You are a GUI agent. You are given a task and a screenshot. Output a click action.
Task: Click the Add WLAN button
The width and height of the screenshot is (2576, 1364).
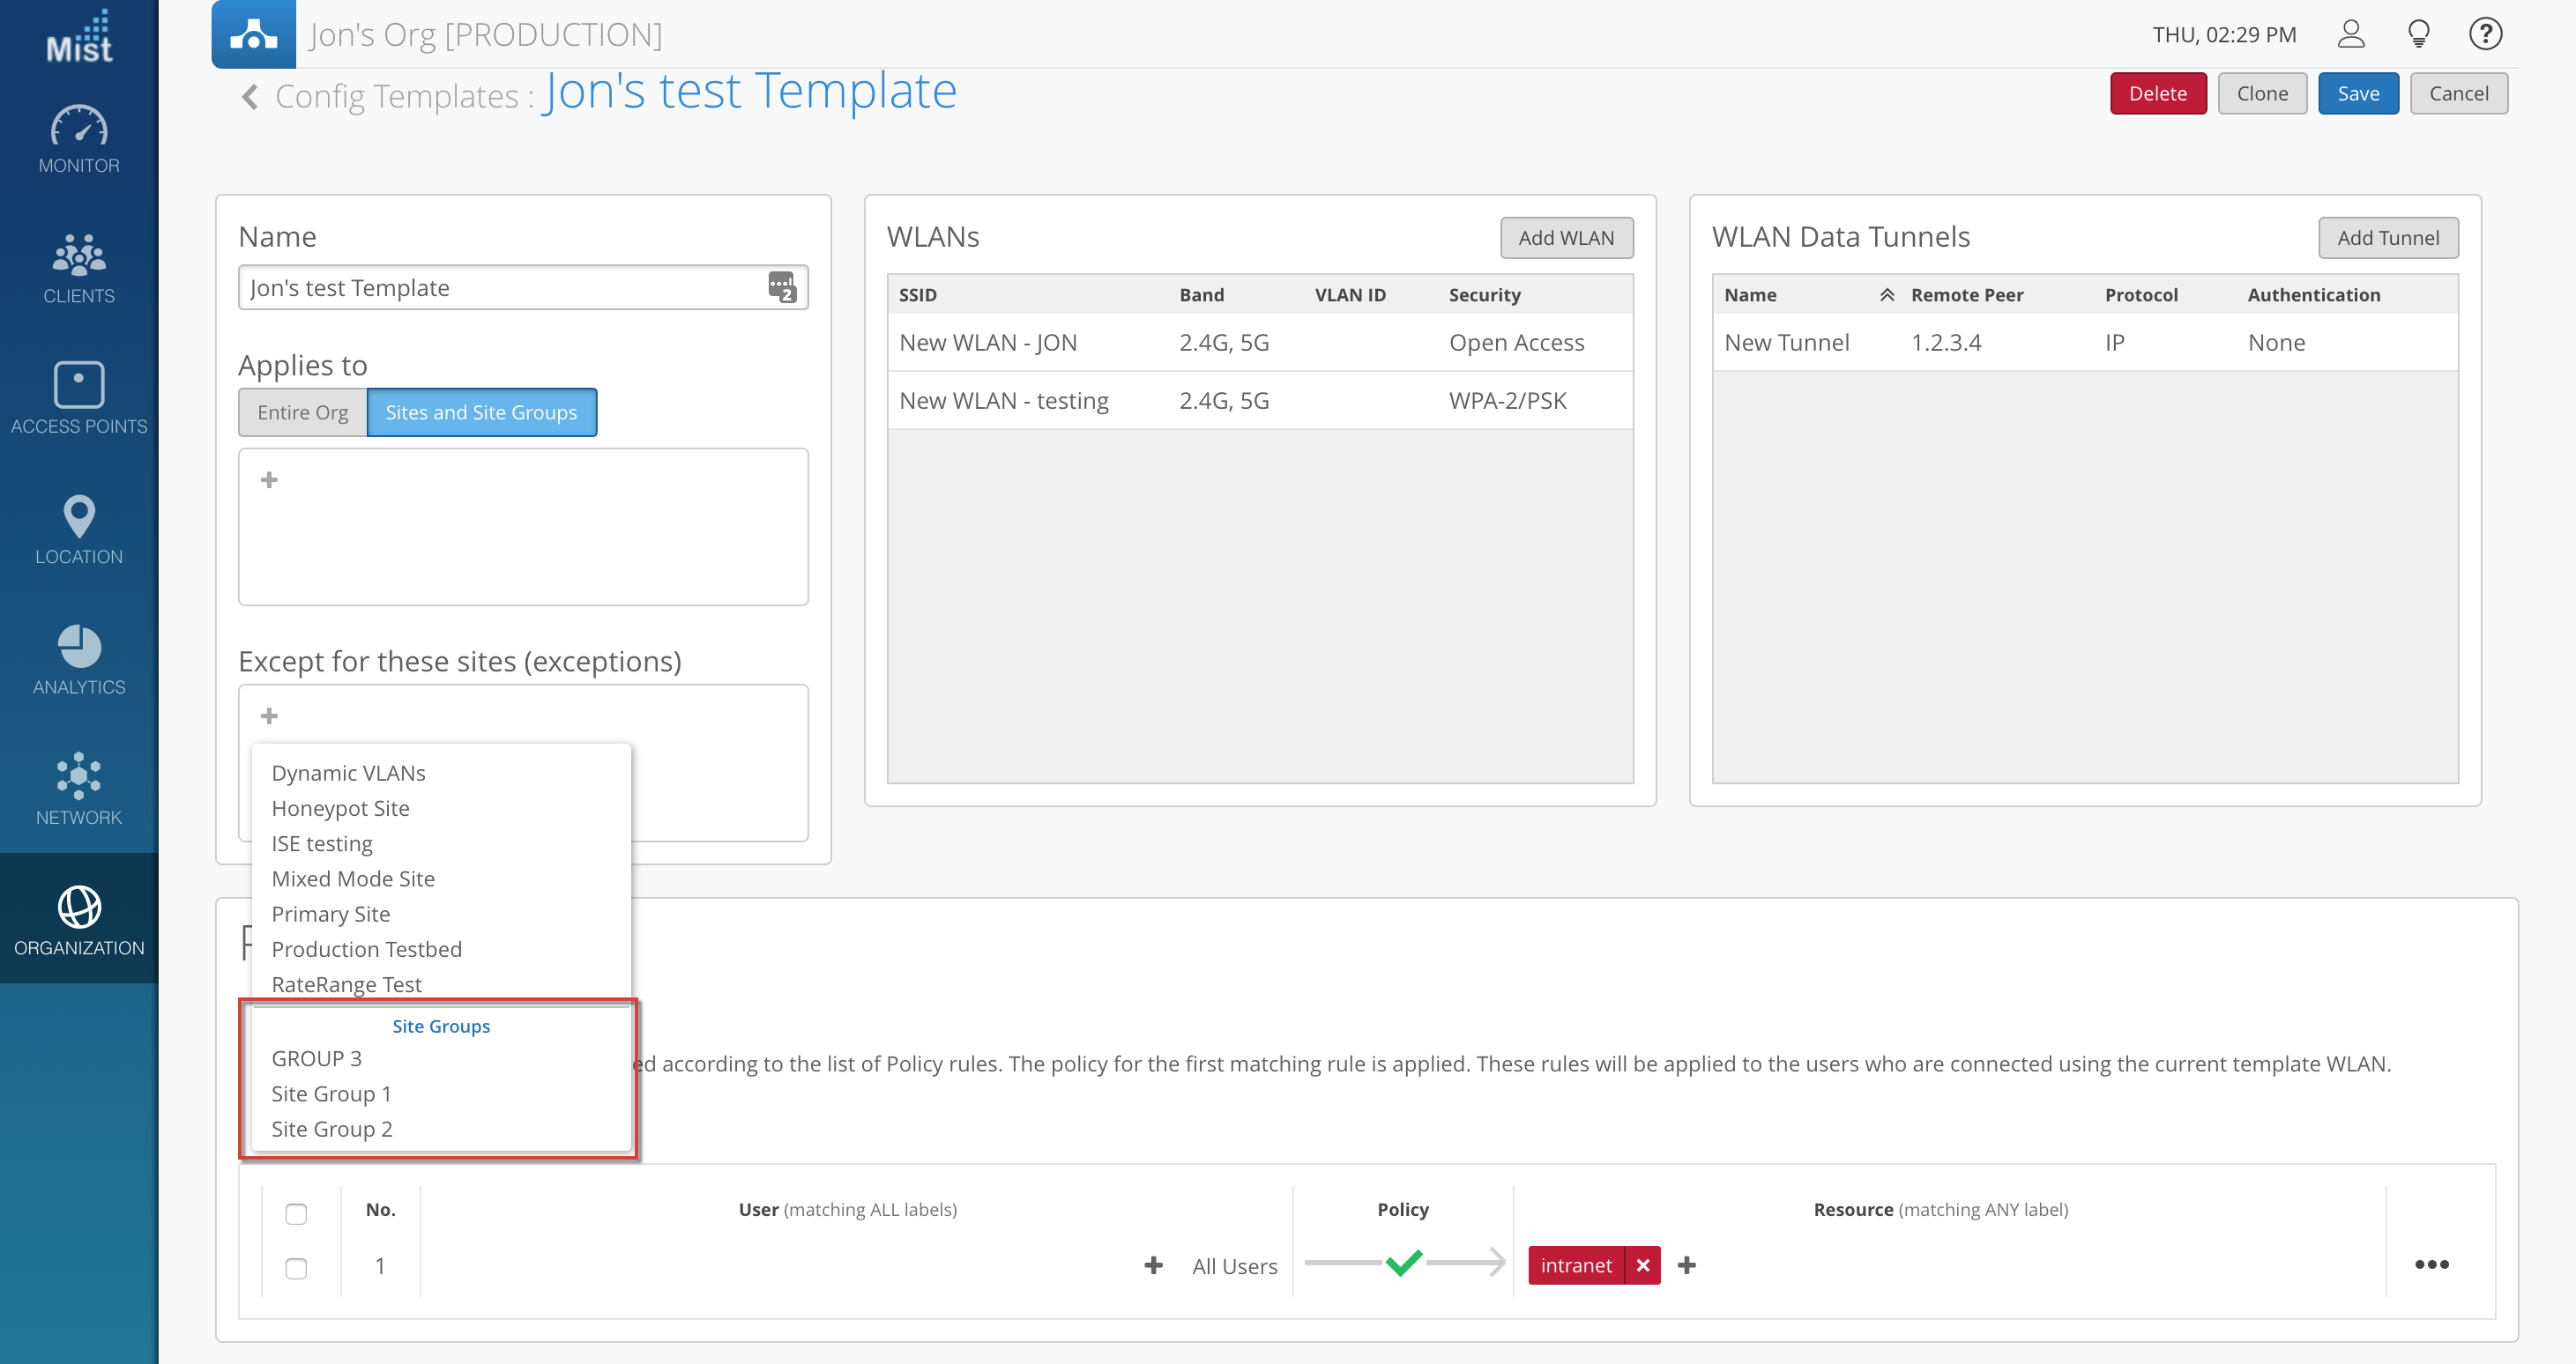point(1565,238)
